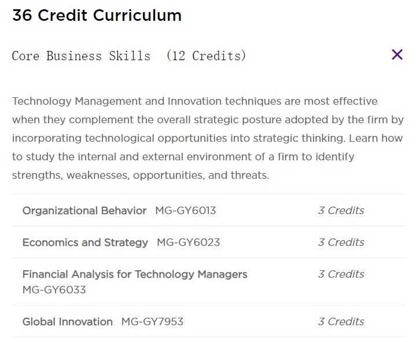
Task: Select course code MG-GY6033
Action: pyautogui.click(x=54, y=290)
